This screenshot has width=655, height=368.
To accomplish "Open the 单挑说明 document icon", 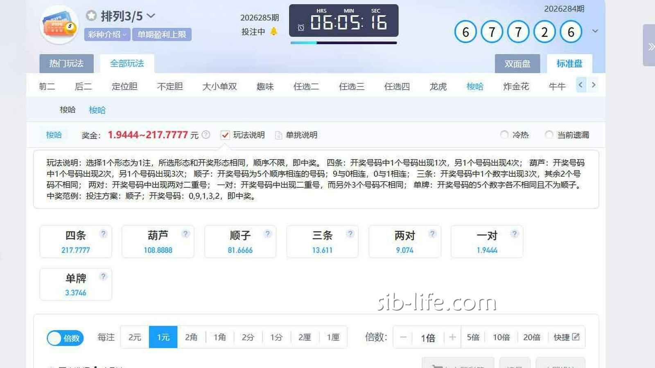I will click(278, 135).
